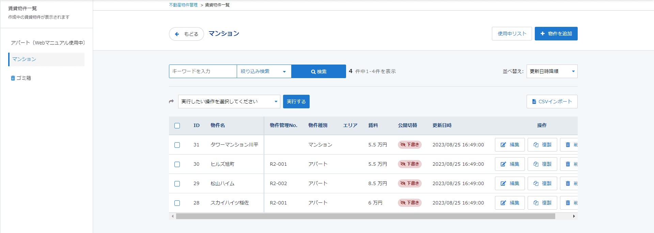This screenshot has width=654, height=233.
Task: Click the edit icon for タワーマンション川平
Action: (x=510, y=145)
